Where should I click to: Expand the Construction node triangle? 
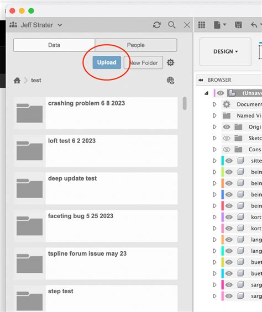pos(214,150)
